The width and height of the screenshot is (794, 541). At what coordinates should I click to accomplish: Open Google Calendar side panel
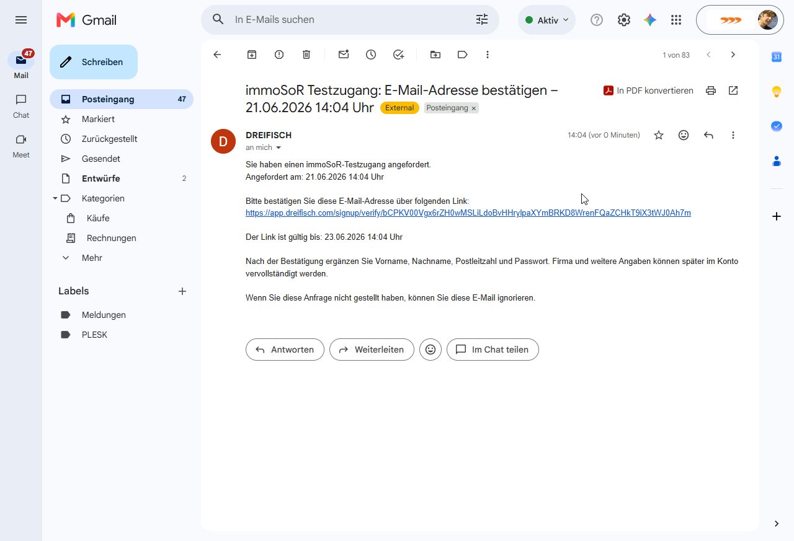(777, 57)
